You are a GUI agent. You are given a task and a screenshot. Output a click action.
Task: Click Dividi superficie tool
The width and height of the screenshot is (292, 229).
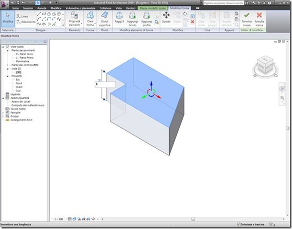click(105, 19)
